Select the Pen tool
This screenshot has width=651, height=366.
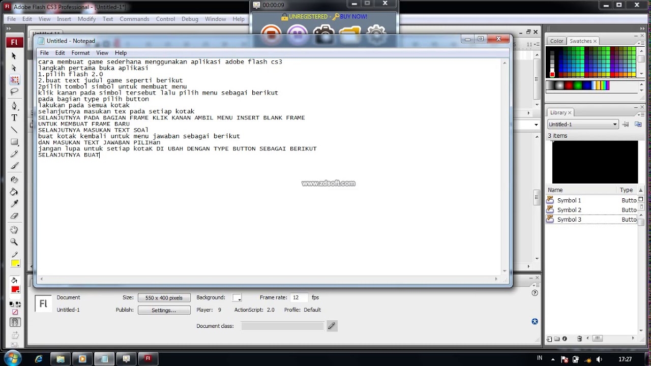coord(14,106)
